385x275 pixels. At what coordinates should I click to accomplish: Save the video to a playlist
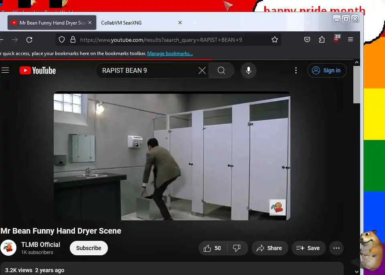pyautogui.click(x=308, y=248)
